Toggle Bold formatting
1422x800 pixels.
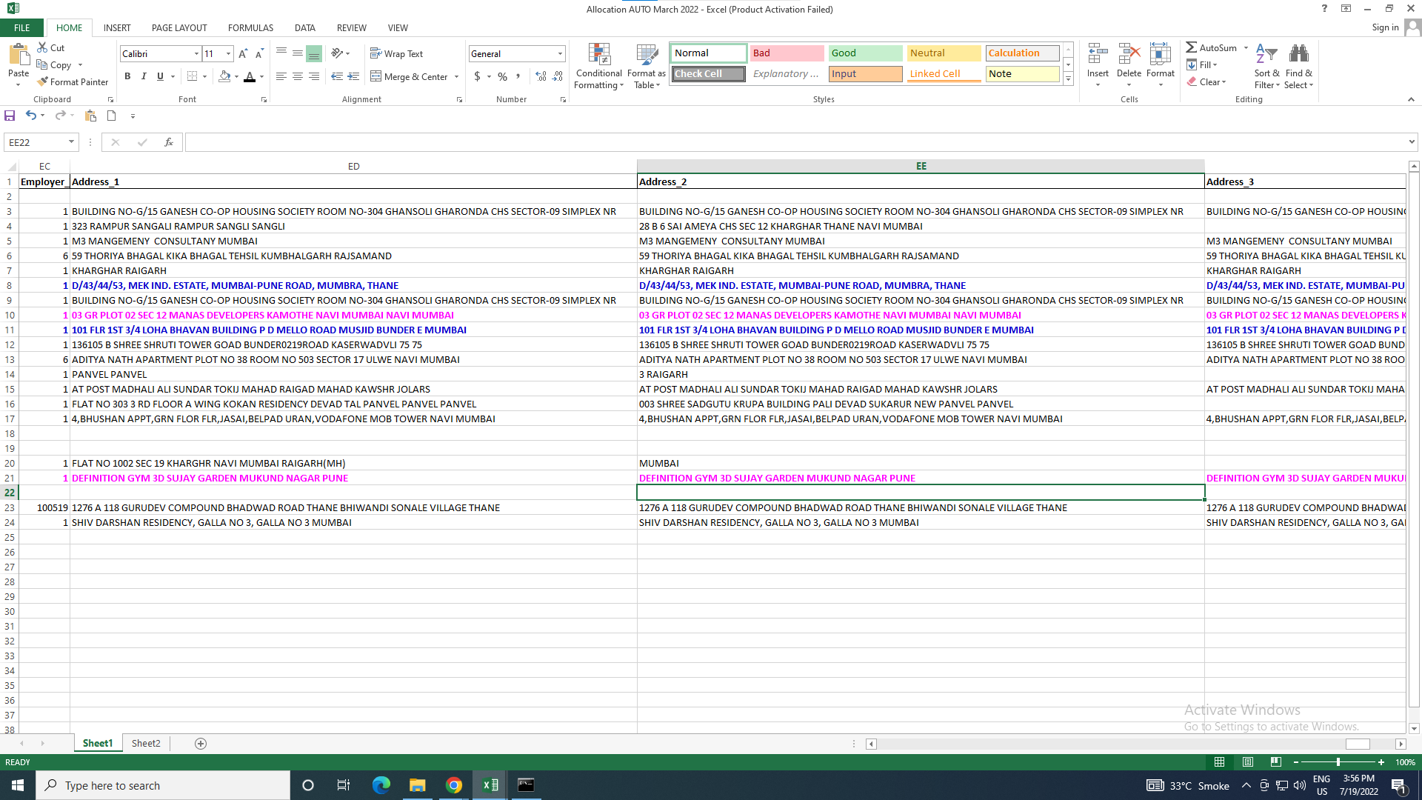pos(127,76)
